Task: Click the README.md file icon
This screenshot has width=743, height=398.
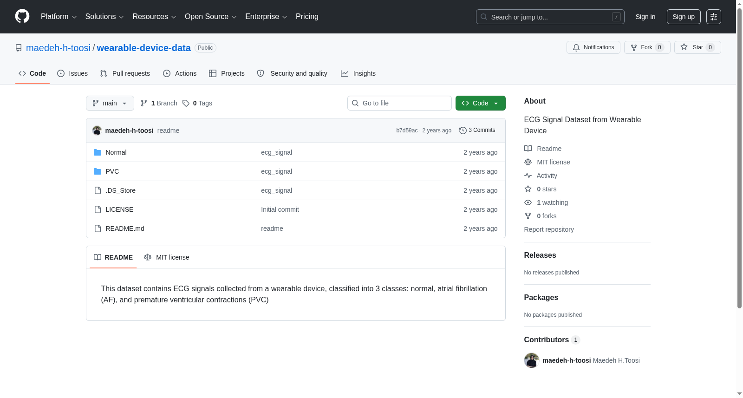Action: coord(98,228)
